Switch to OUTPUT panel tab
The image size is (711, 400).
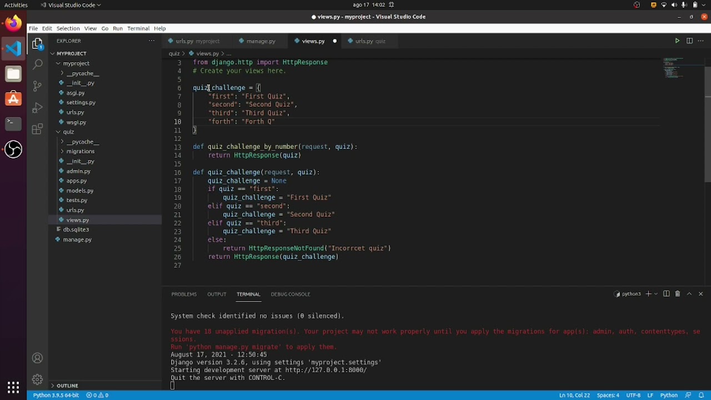click(x=217, y=294)
